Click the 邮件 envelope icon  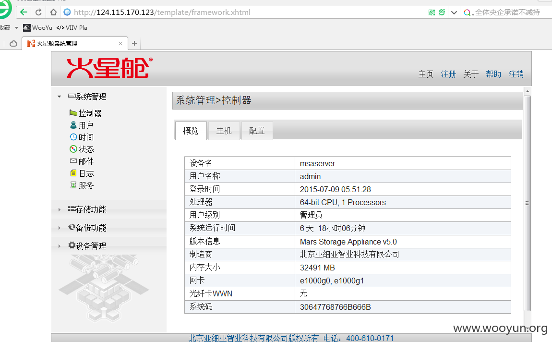pos(73,161)
